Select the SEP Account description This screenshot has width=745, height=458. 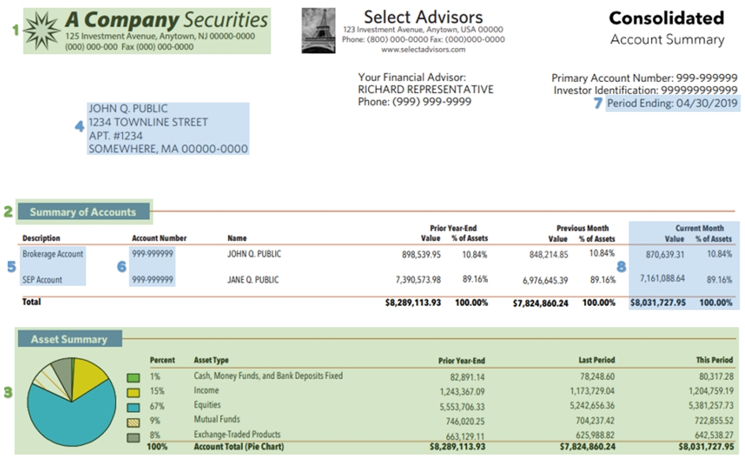pyautogui.click(x=43, y=280)
